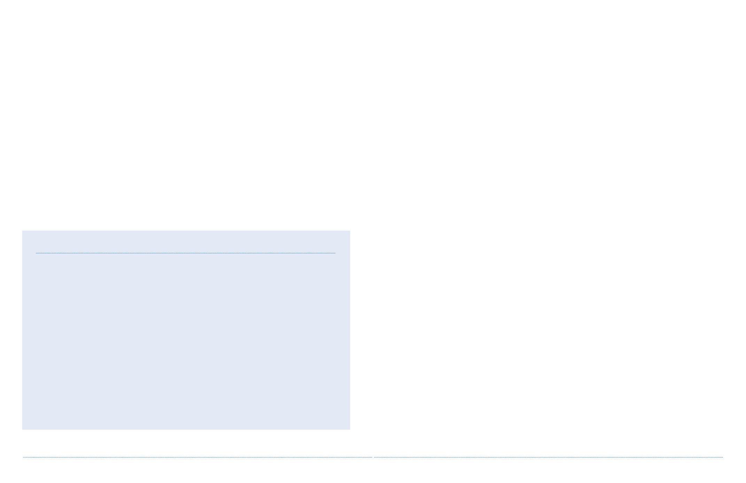
Task: Select the blank white column beside blue panel
Action: point(549,330)
